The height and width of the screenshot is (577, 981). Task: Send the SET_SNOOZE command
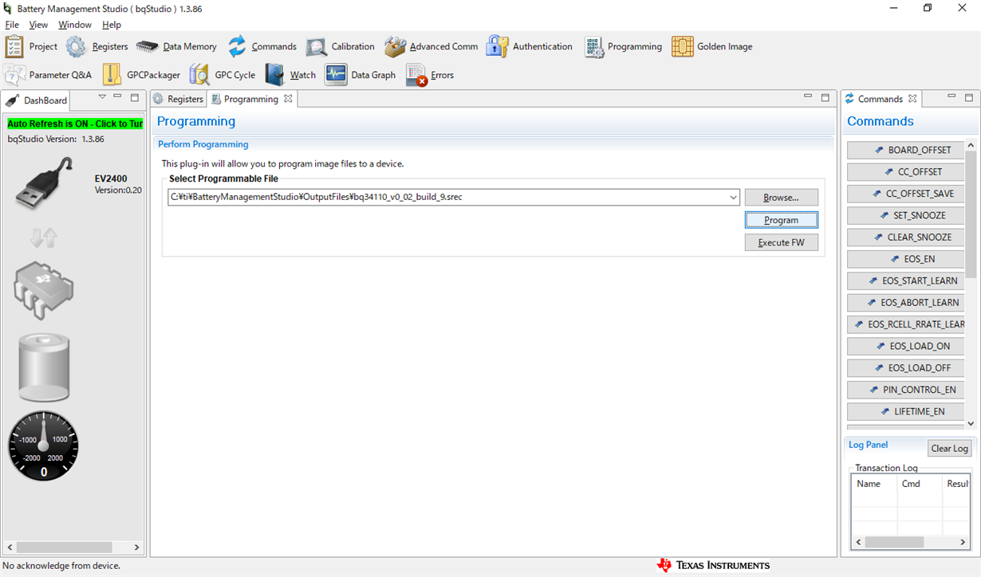[906, 215]
